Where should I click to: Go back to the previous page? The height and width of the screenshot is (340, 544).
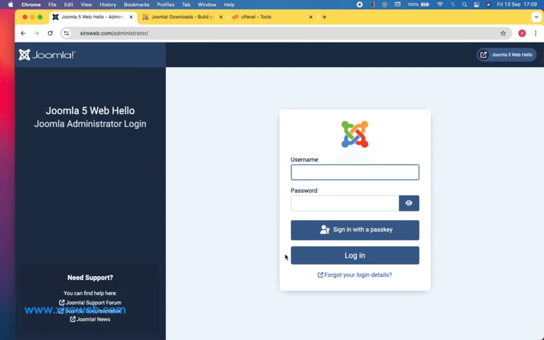[23, 33]
